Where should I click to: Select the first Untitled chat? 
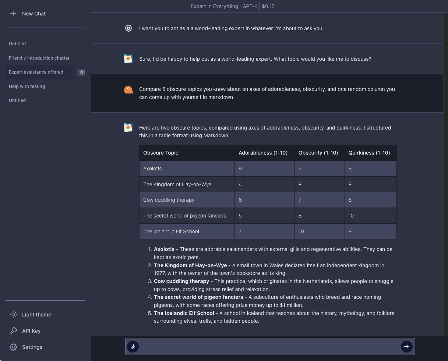click(x=17, y=44)
